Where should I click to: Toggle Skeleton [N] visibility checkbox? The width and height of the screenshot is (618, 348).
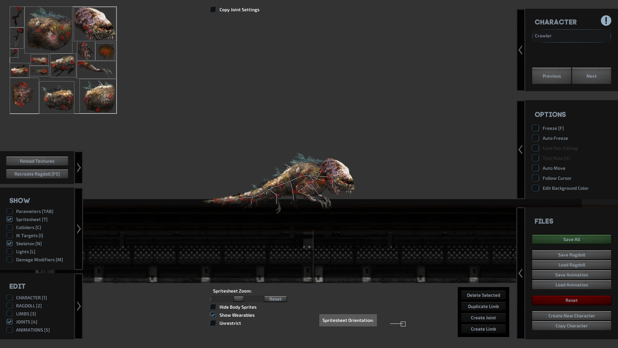(x=10, y=244)
